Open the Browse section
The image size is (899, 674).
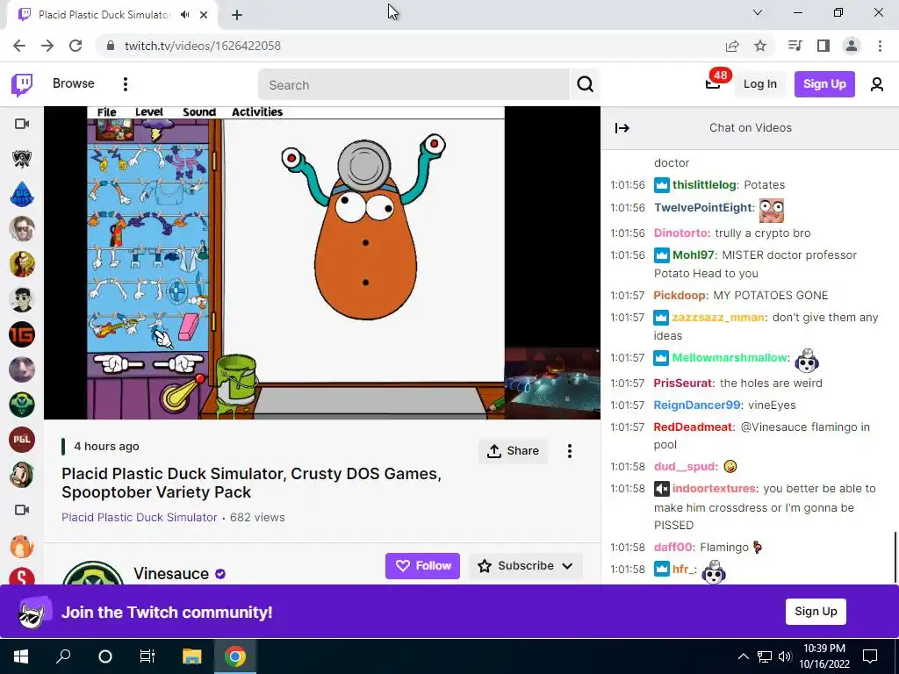(74, 83)
